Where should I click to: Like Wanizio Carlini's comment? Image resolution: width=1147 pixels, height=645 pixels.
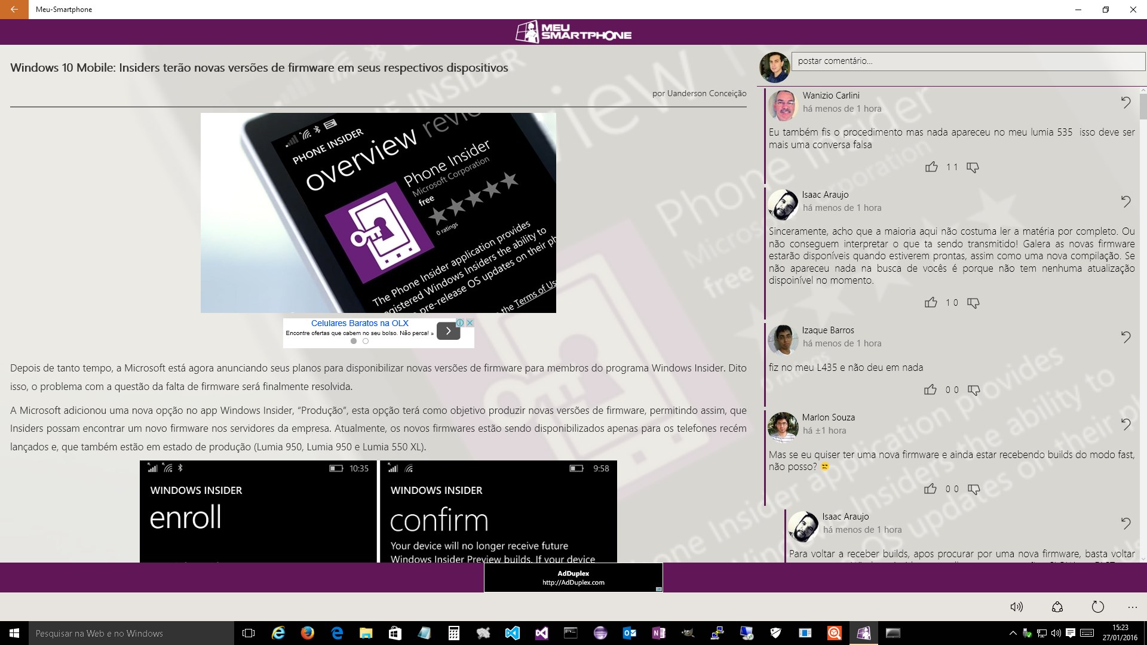tap(931, 167)
